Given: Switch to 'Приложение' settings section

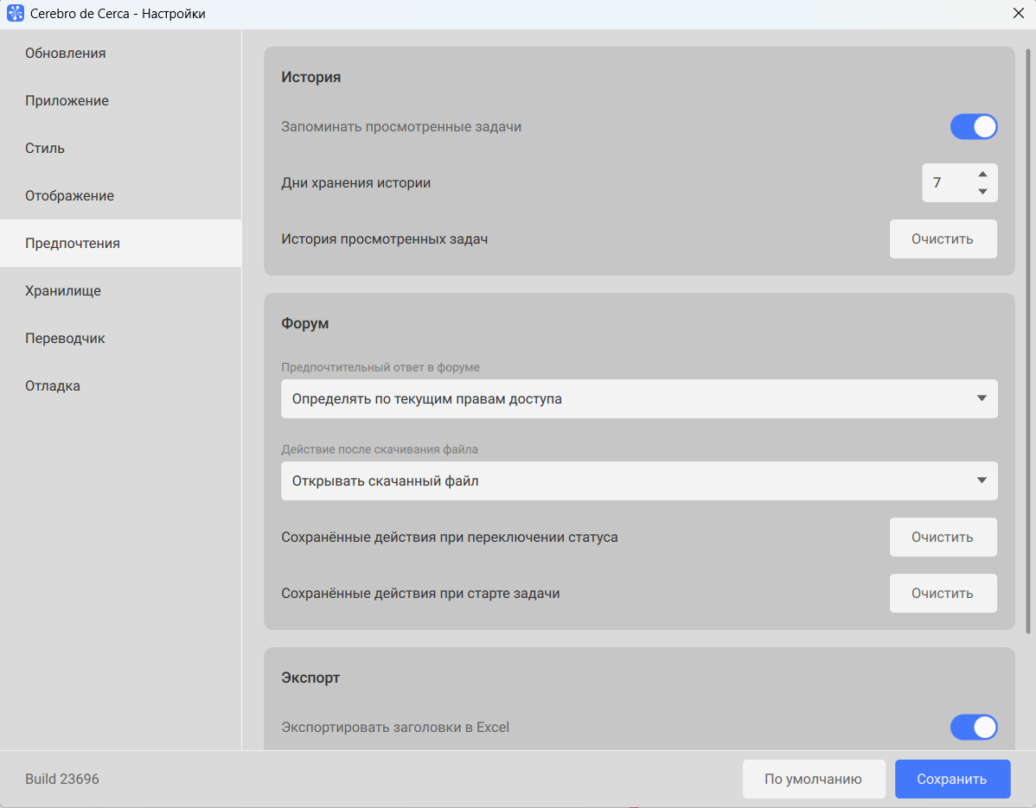Looking at the screenshot, I should pyautogui.click(x=67, y=101).
